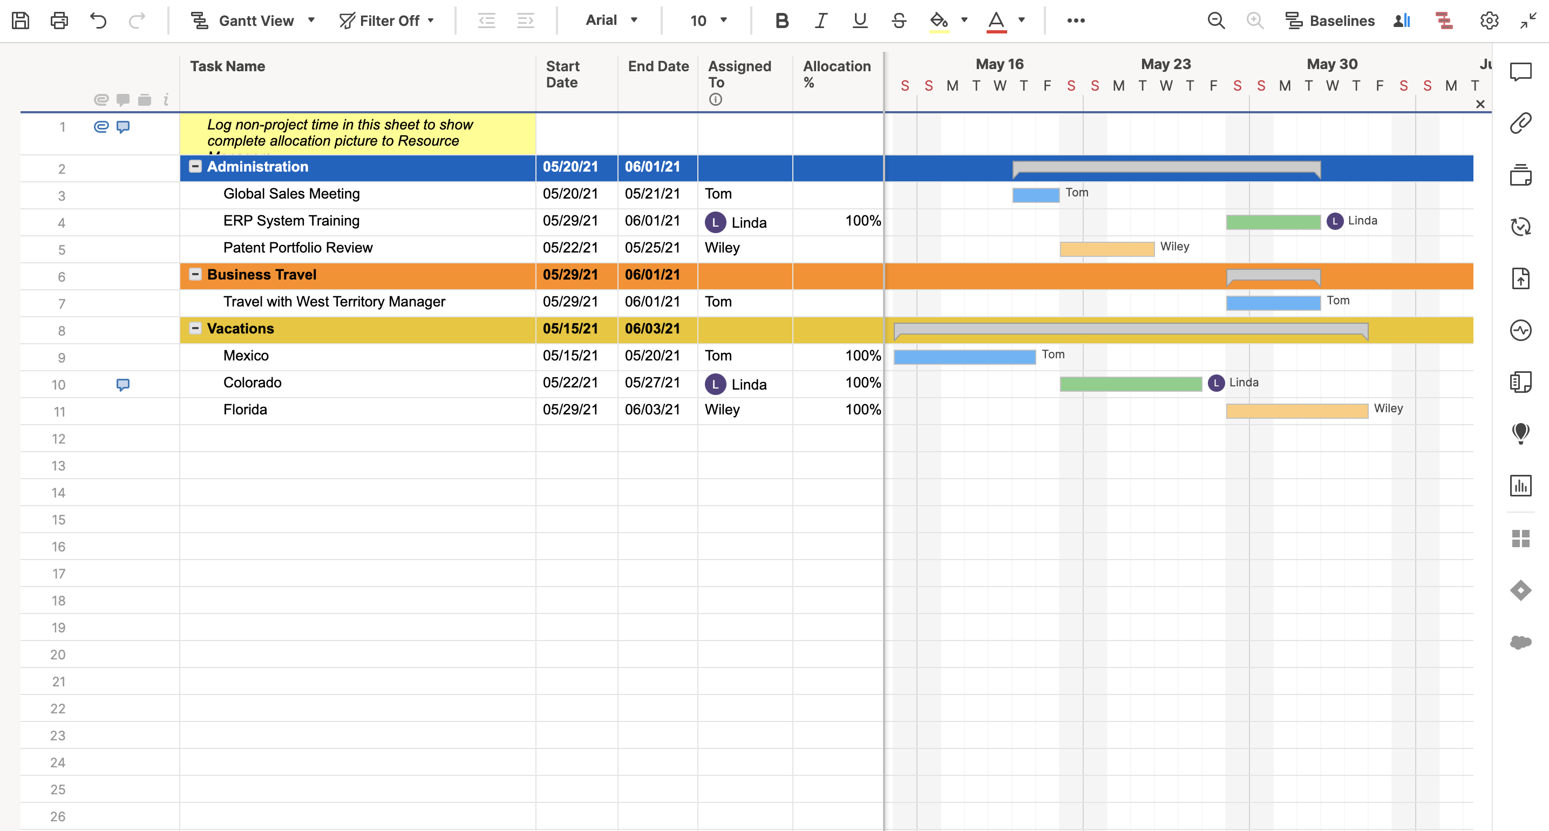Open the Conversations panel in right sidebar
This screenshot has height=831, width=1549.
1520,72
